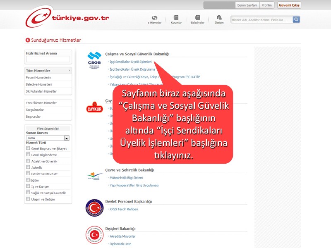Screen dimensions: 331x248
Task: Open the Profilim tab
Action: click(x=266, y=5)
